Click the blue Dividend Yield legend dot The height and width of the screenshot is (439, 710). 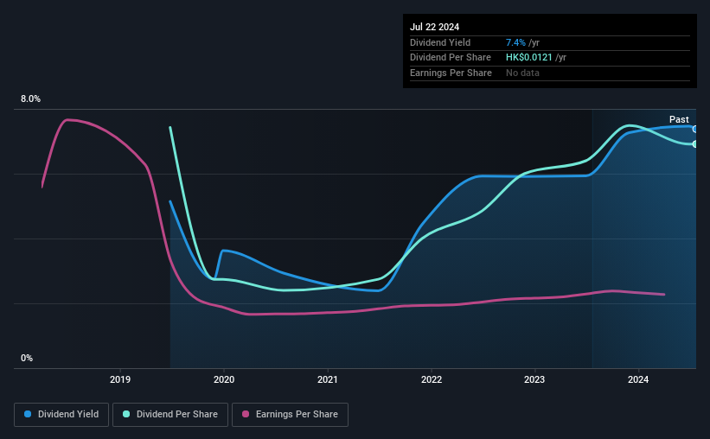pyautogui.click(x=28, y=414)
